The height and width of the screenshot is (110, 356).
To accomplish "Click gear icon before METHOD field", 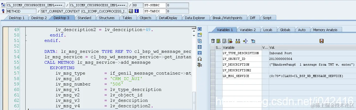I will coord(3,11).
